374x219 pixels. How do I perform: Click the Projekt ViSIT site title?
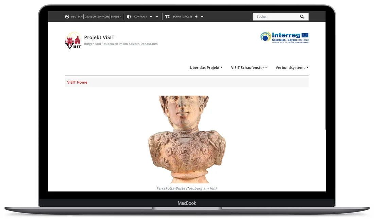pyautogui.click(x=99, y=37)
